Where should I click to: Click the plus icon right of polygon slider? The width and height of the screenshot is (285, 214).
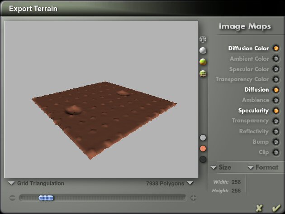coord(193,198)
